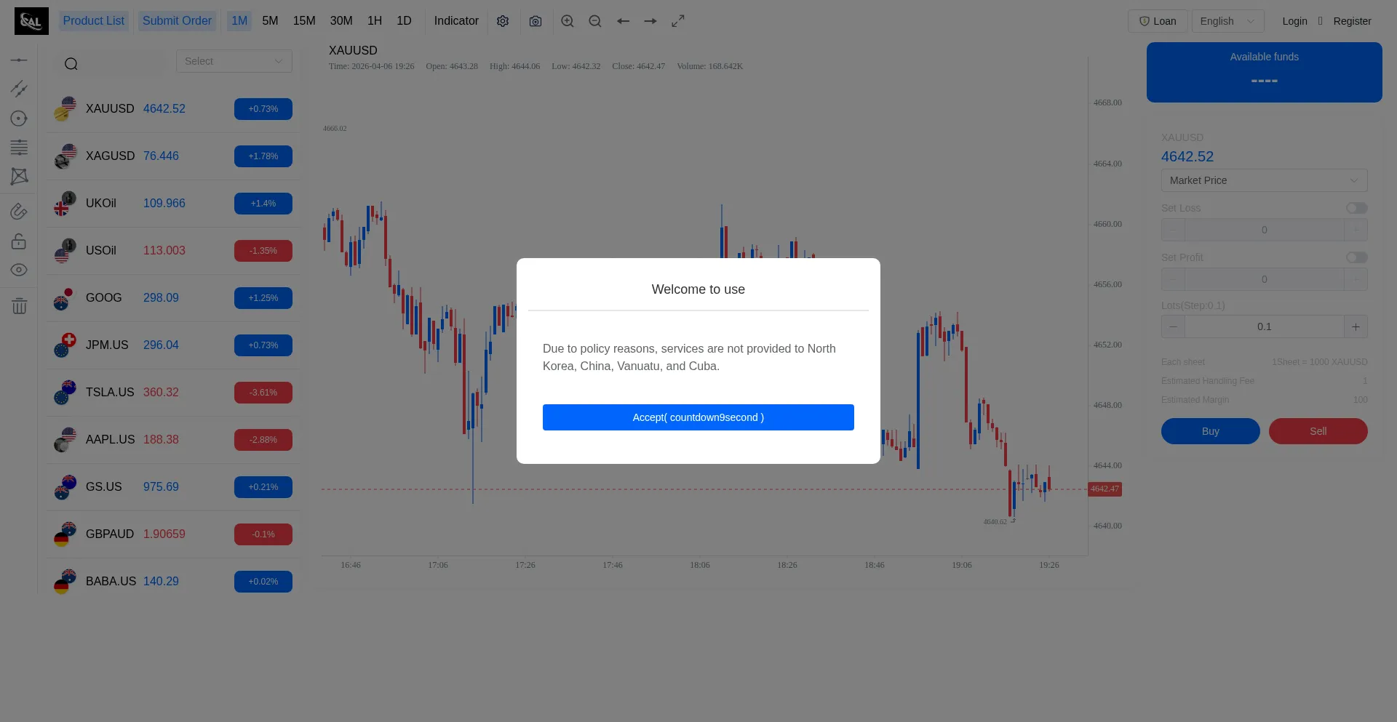
Task: Click the -3.61% change badge
Action: click(x=263, y=393)
